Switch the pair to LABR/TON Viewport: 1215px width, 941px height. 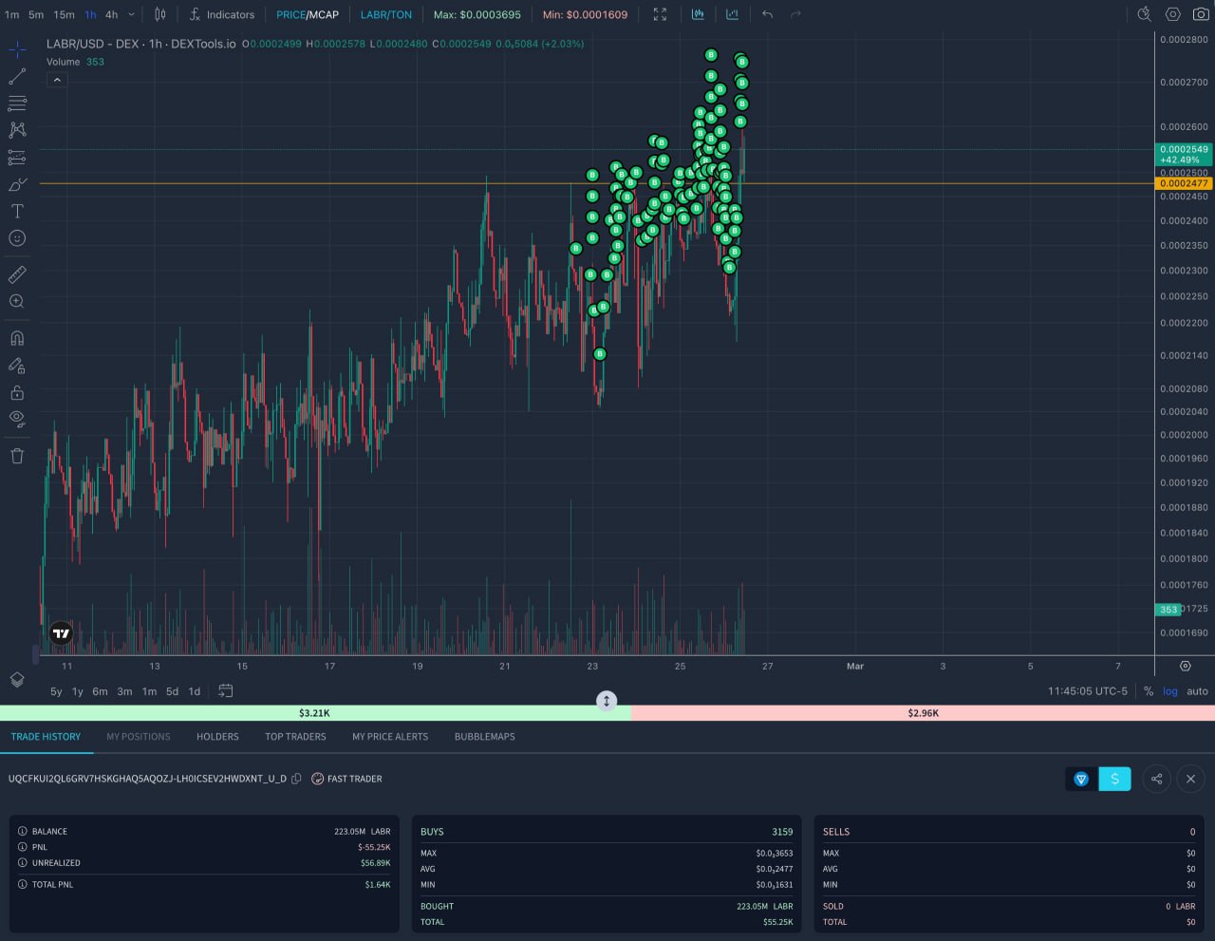[x=385, y=14]
